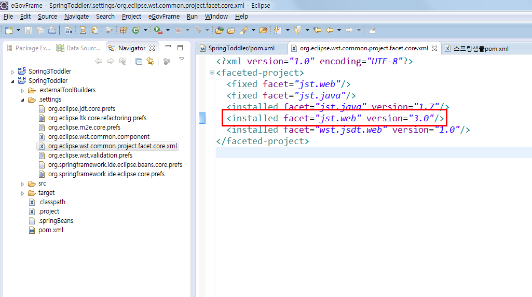Image resolution: width=532 pixels, height=297 pixels.
Task: Select org.eclipse.jdt.core.prefs file
Action: pyautogui.click(x=81, y=109)
